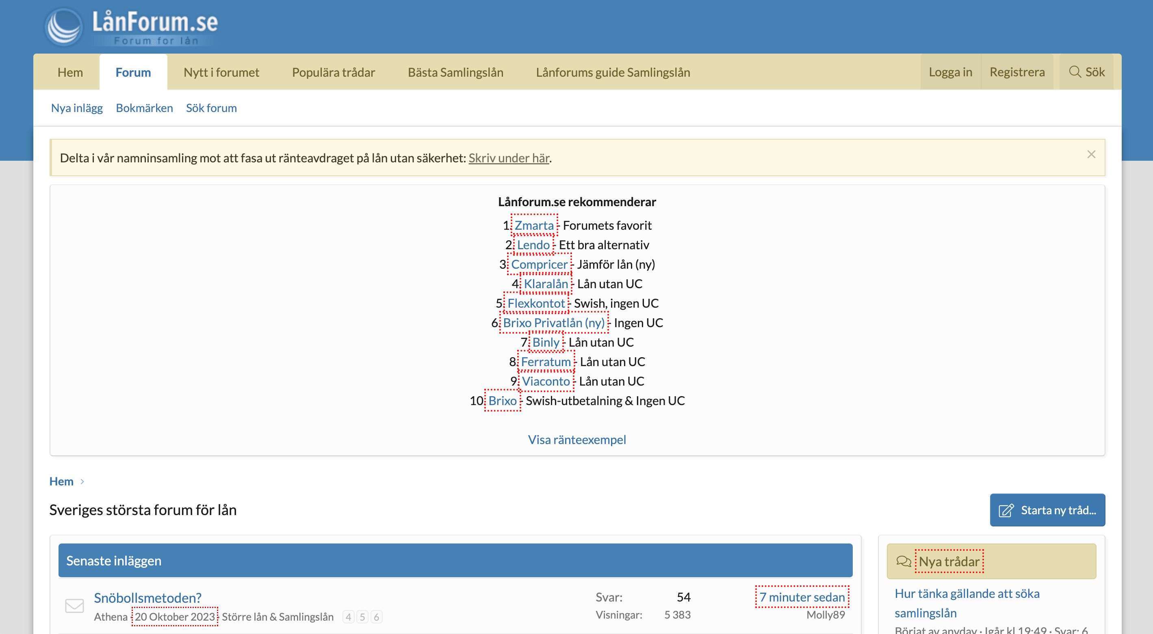This screenshot has width=1153, height=634.
Task: Select the reply count '54'
Action: pyautogui.click(x=683, y=597)
